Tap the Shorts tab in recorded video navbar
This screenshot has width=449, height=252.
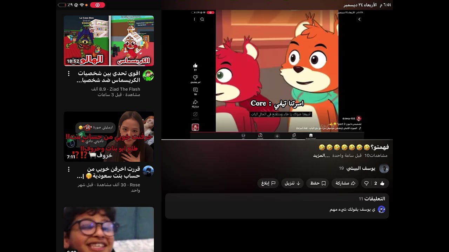click(x=294, y=136)
